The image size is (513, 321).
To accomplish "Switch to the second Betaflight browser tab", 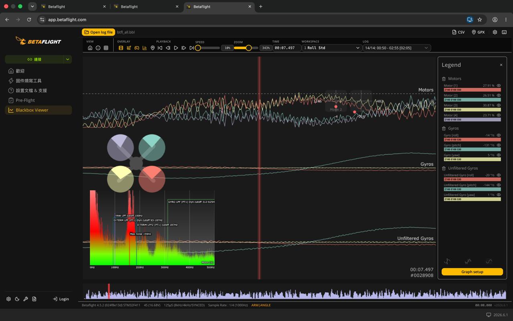I will (x=145, y=7).
